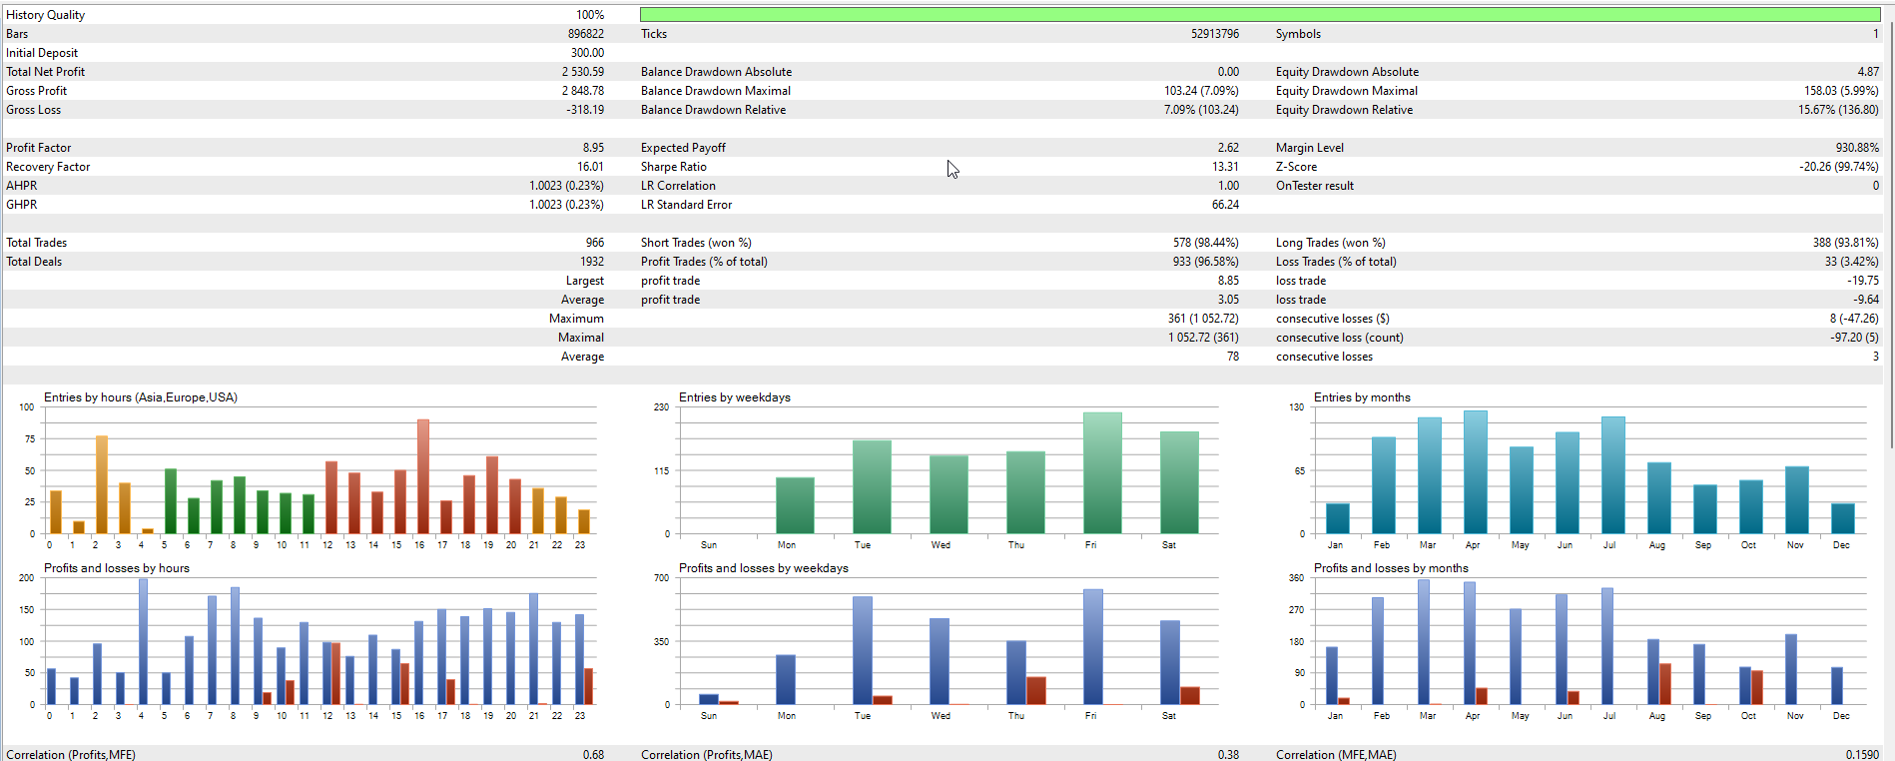
Task: Select the Bars value 896822
Action: coord(586,34)
